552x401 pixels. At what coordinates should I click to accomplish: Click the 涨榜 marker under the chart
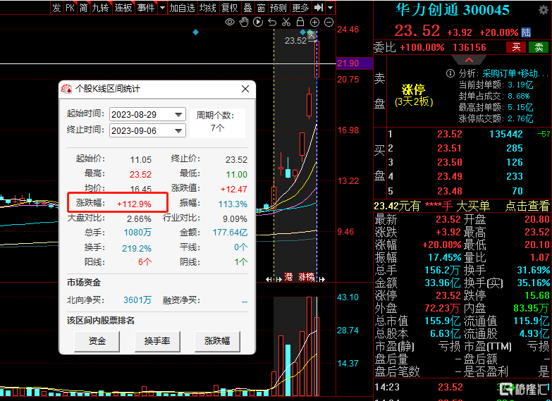tap(306, 277)
